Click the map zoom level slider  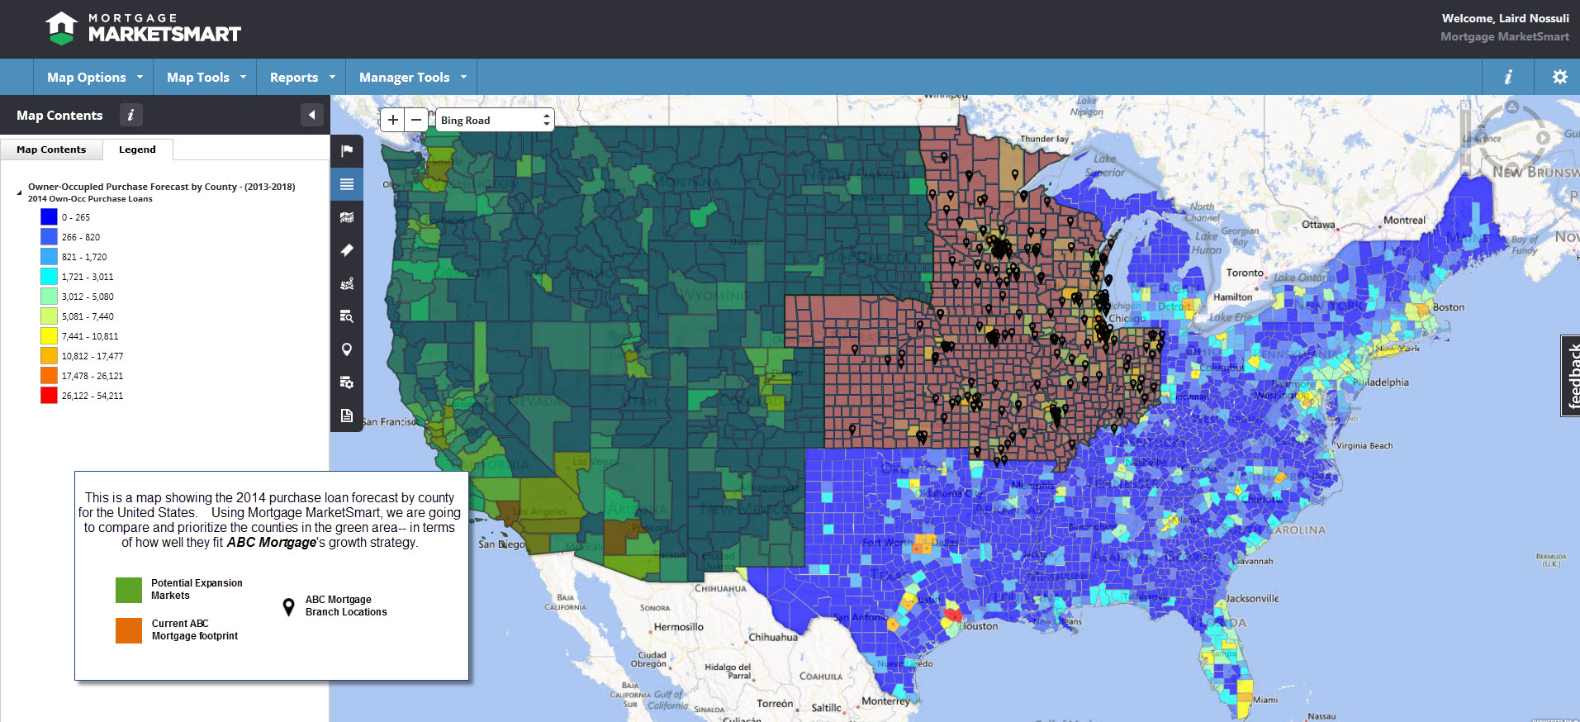tap(1466, 136)
